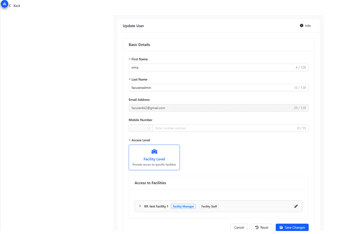Click the Back navigation link
The image size is (364, 234).
16,6
